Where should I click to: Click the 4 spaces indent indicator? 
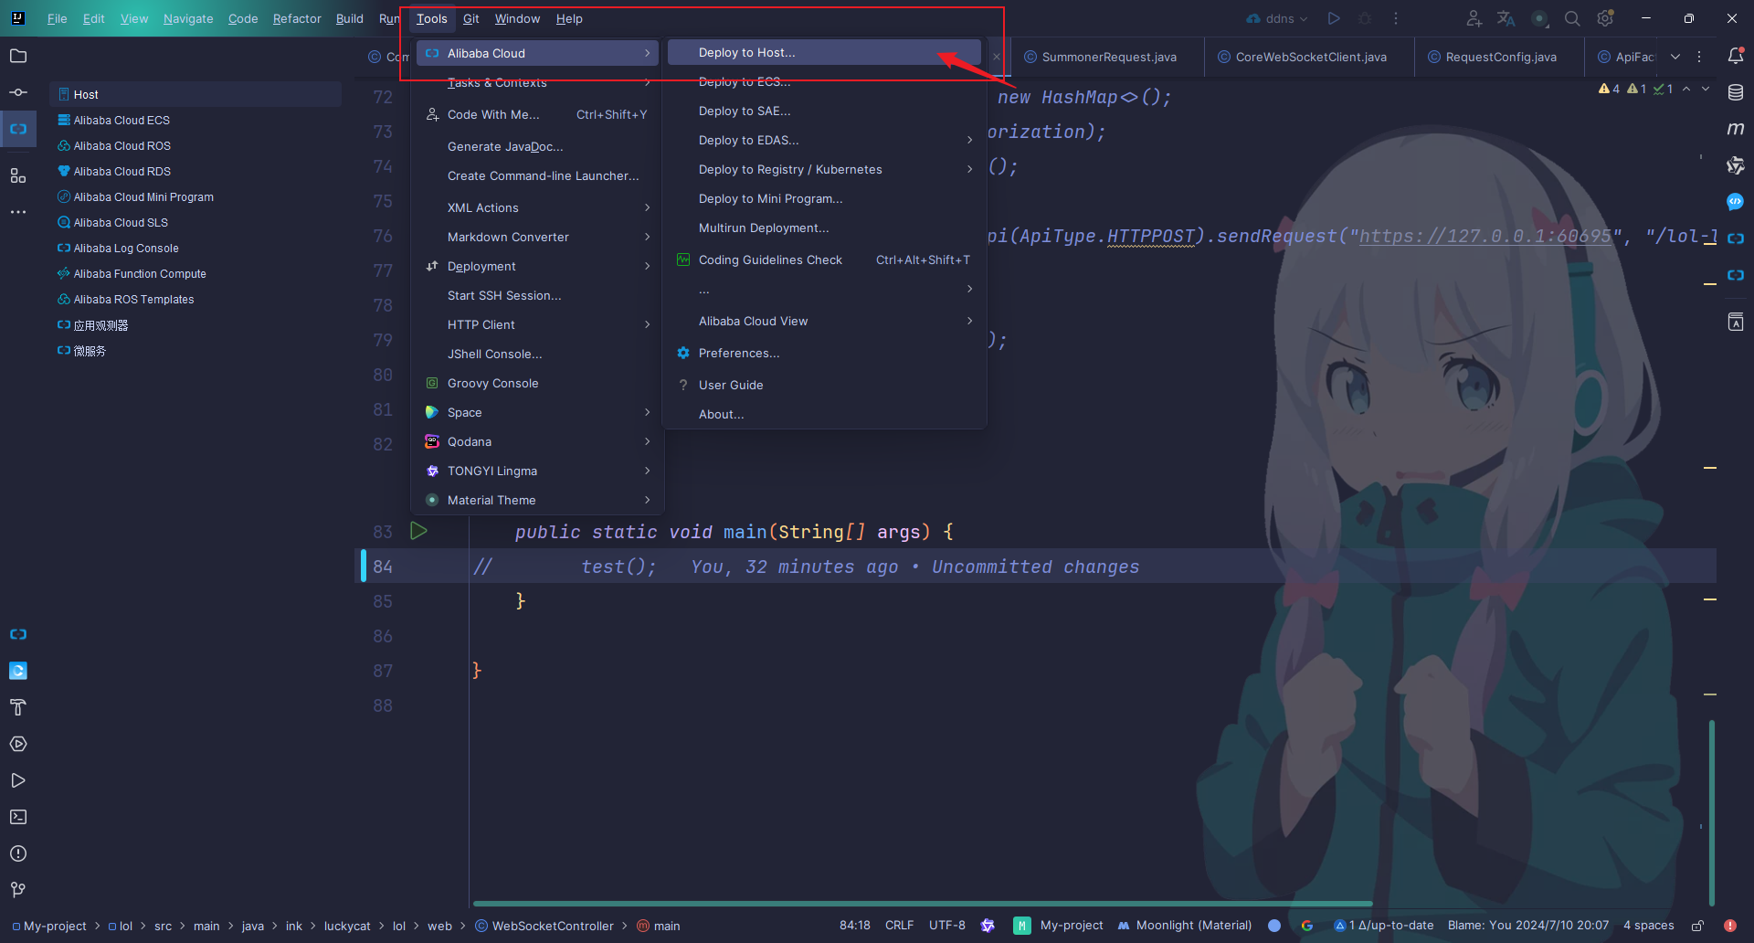point(1649,926)
